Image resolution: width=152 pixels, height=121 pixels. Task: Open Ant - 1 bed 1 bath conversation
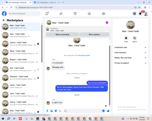coord(20,69)
